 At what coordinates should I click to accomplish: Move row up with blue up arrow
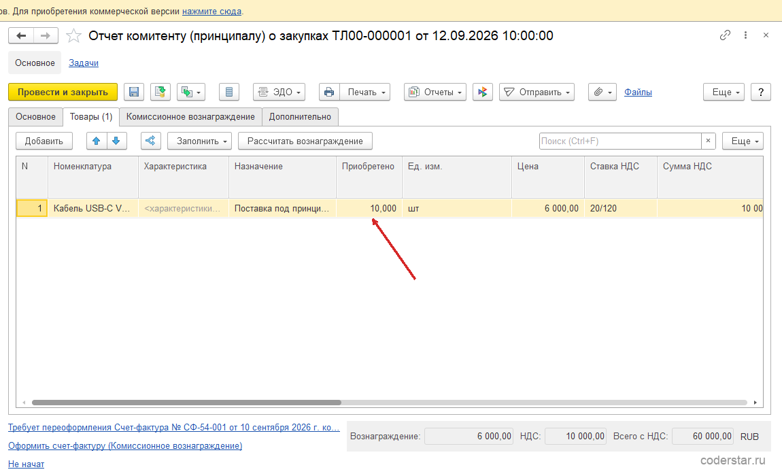coord(97,141)
